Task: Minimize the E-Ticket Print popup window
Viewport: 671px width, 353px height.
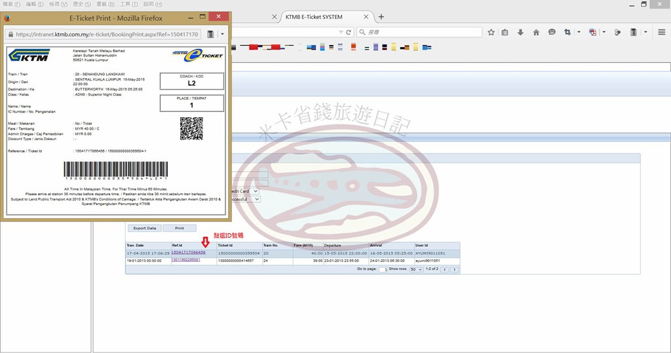Action: coord(191,18)
